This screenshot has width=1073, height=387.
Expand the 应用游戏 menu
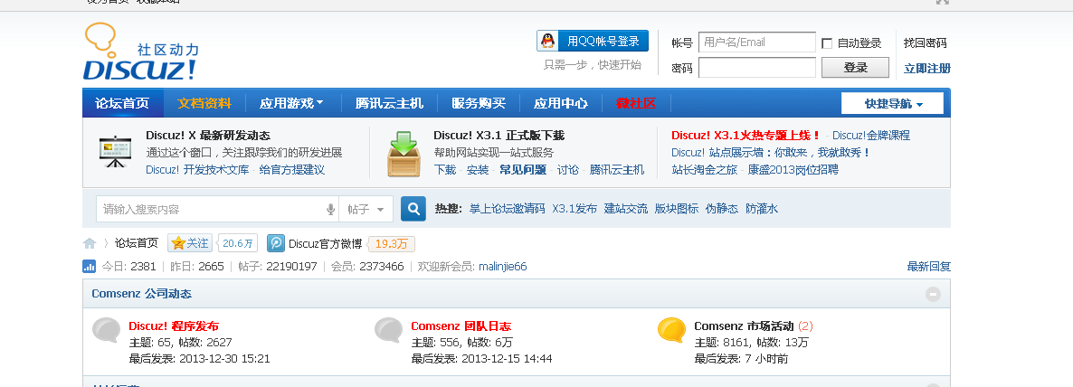[291, 103]
